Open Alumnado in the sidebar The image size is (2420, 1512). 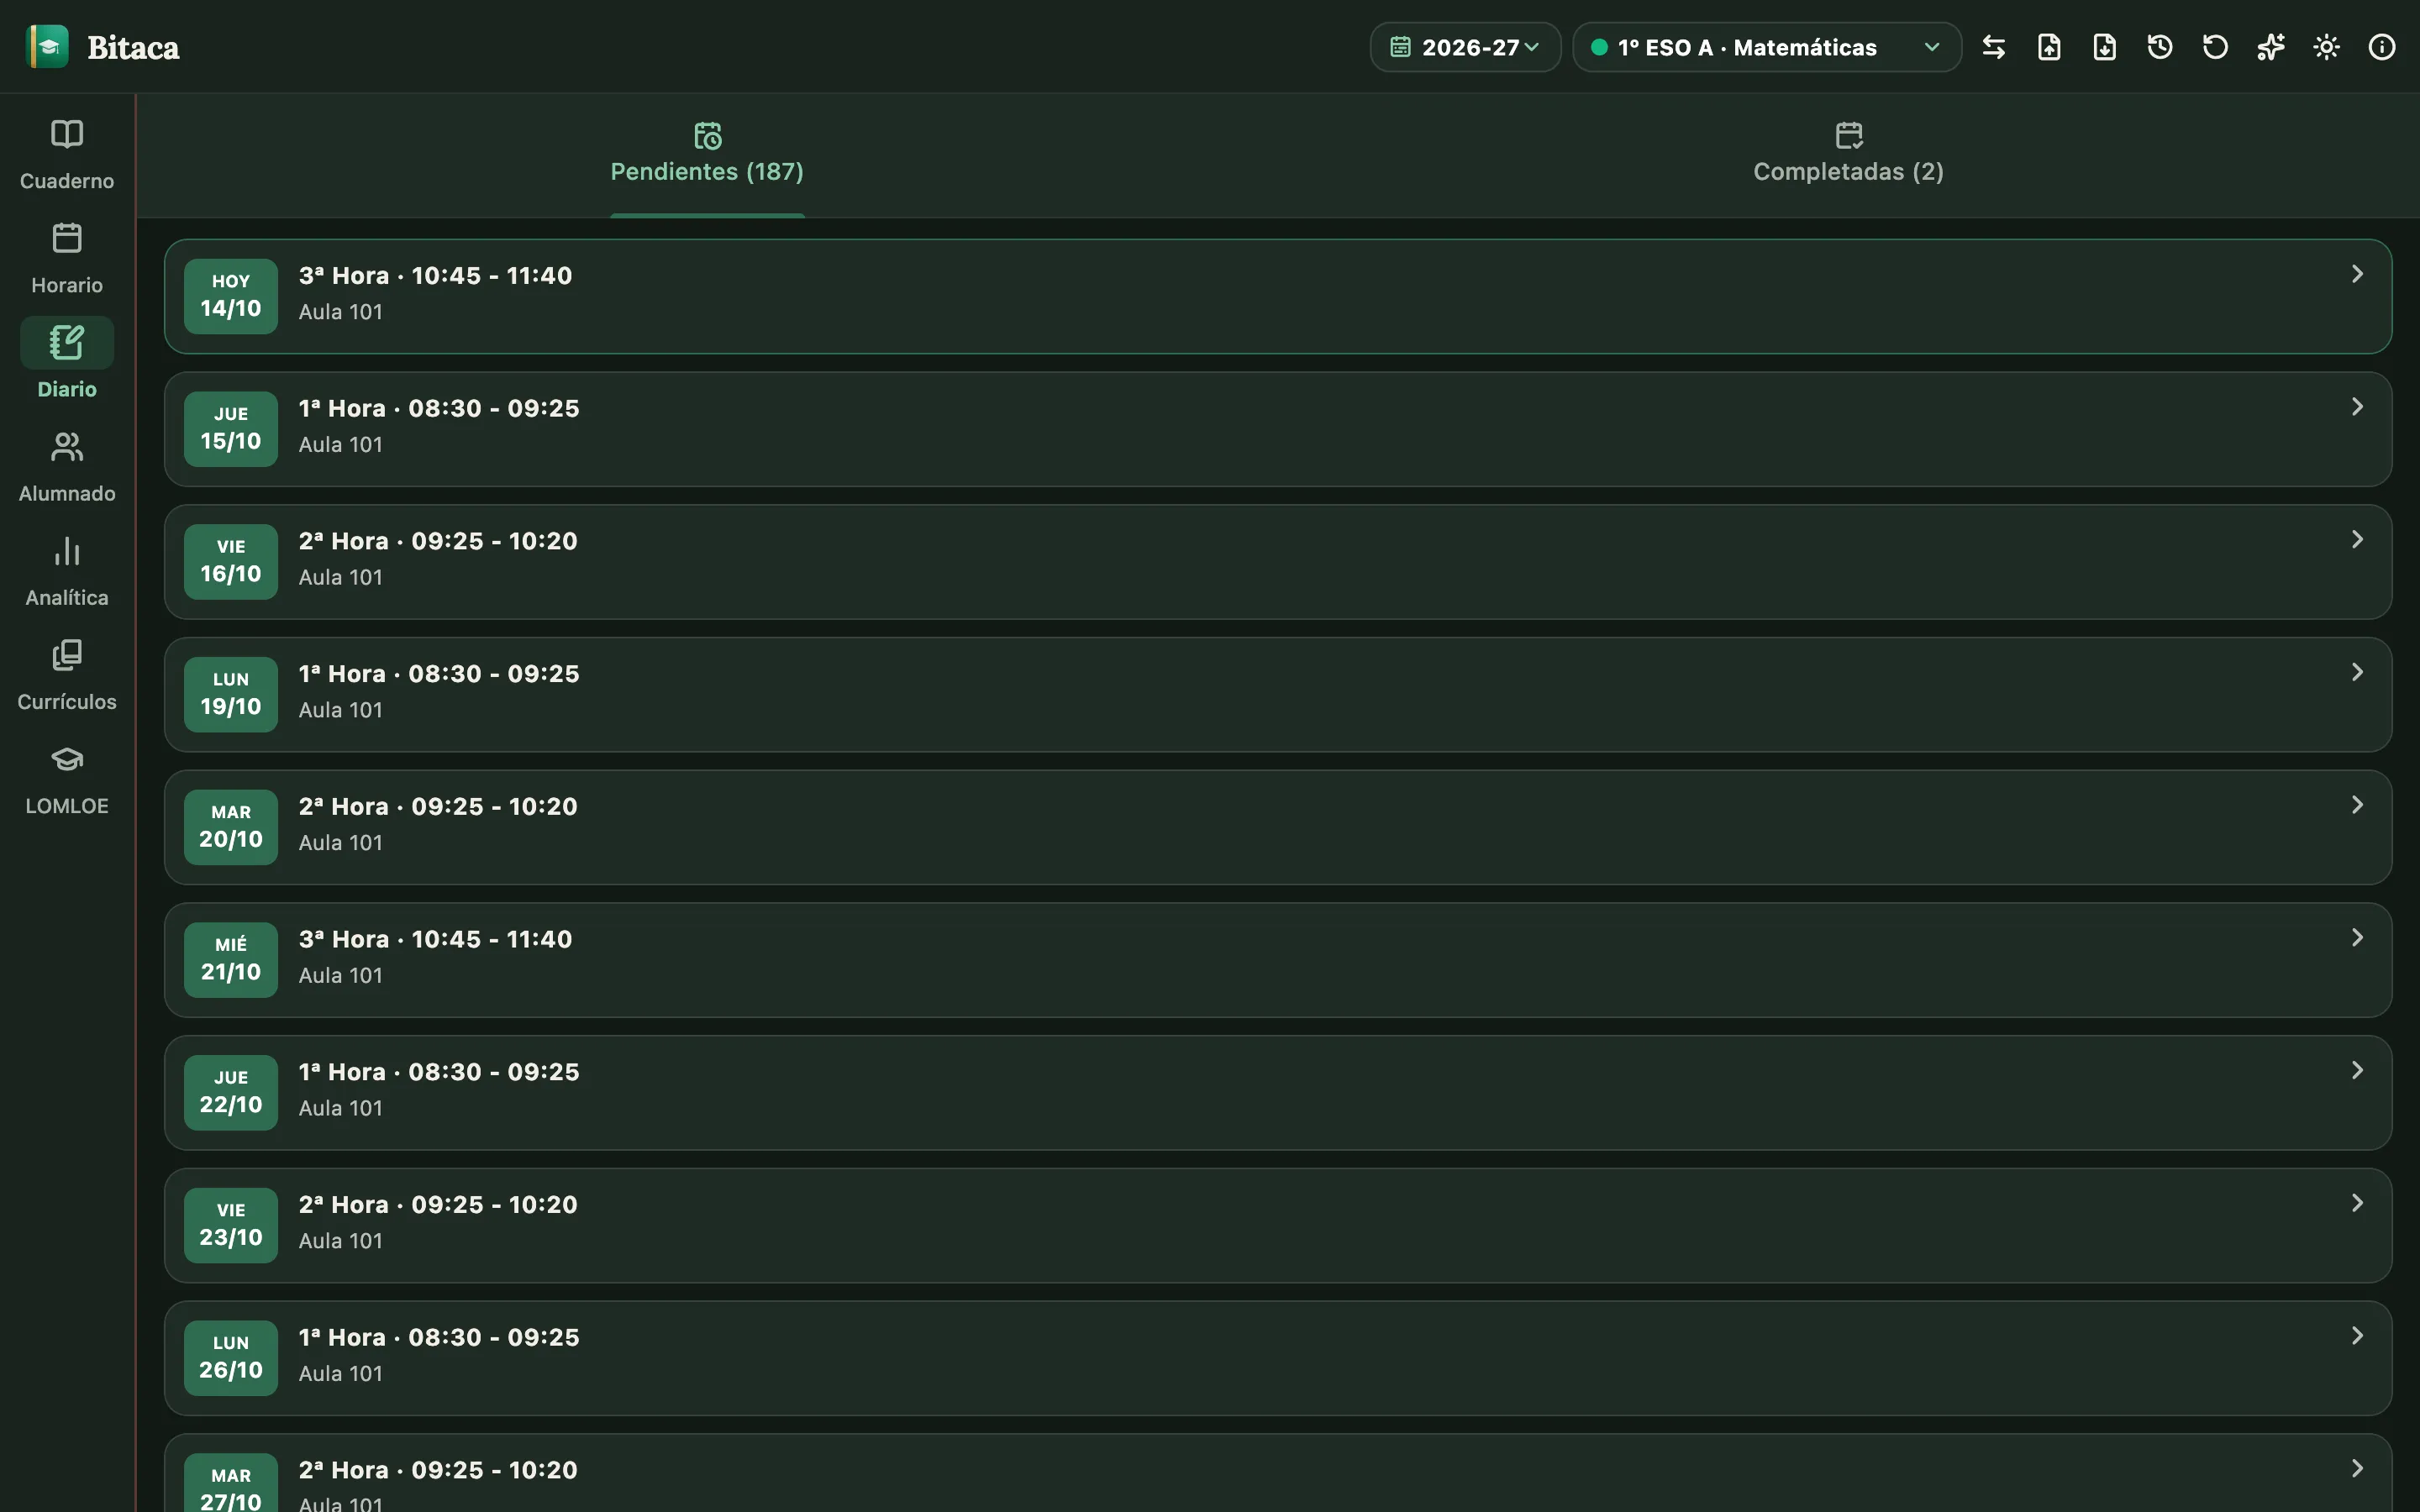click(67, 467)
